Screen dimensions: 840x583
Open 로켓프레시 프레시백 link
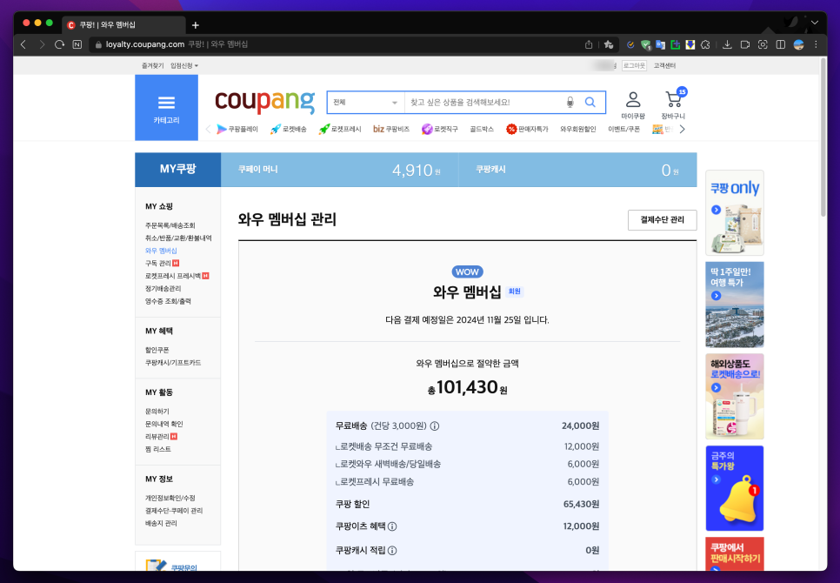coord(173,276)
